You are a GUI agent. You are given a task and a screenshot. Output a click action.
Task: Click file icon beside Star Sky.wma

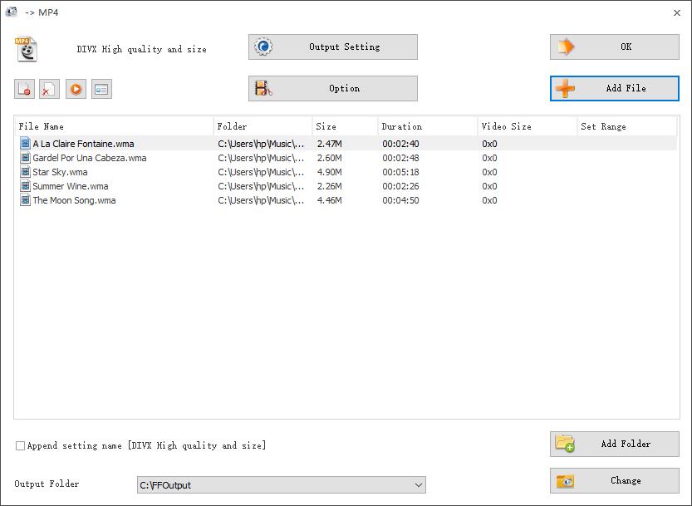(x=26, y=171)
